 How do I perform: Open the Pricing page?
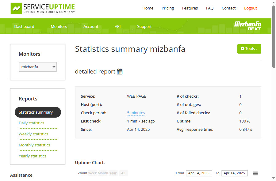point(168,8)
